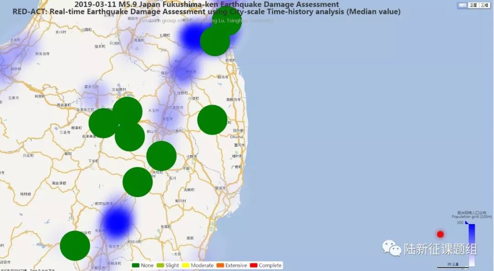
Task: Select the green damage marker nearest Okuma
Action: tap(212, 120)
